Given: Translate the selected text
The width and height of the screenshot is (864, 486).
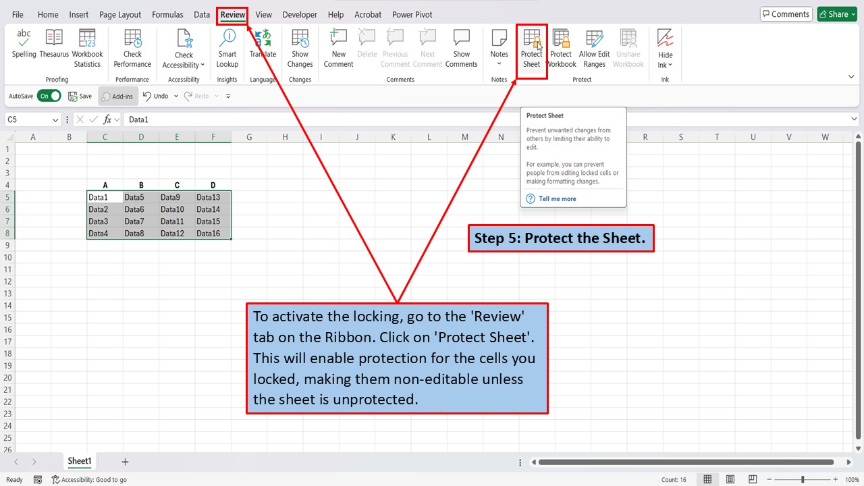Looking at the screenshot, I should (263, 45).
